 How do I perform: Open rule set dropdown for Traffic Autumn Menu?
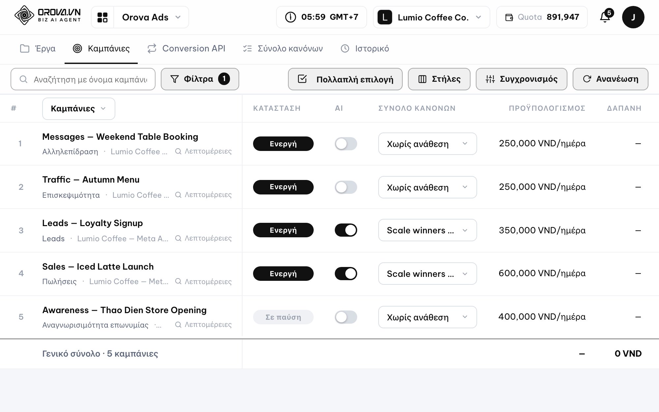tap(427, 187)
